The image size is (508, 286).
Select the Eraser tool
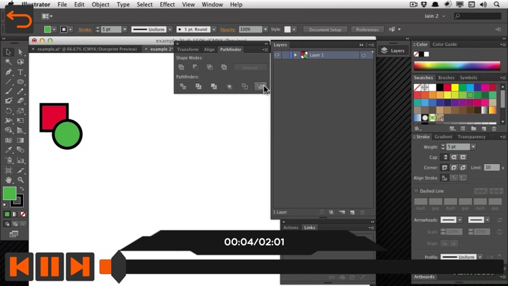tap(20, 101)
